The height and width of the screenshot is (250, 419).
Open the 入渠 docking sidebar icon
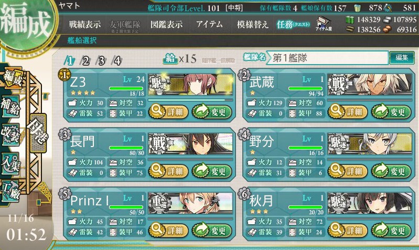point(10,163)
